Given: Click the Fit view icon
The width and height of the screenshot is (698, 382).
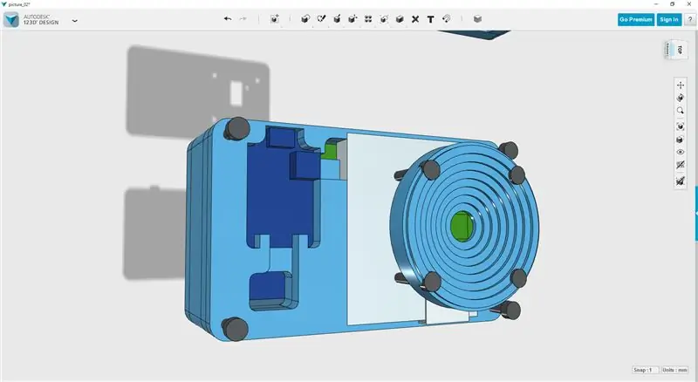Looking at the screenshot, I should (681, 126).
